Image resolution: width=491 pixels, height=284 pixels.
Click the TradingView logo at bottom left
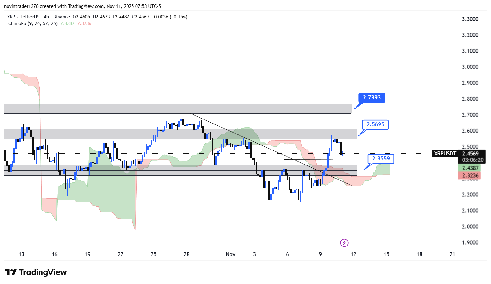36,272
